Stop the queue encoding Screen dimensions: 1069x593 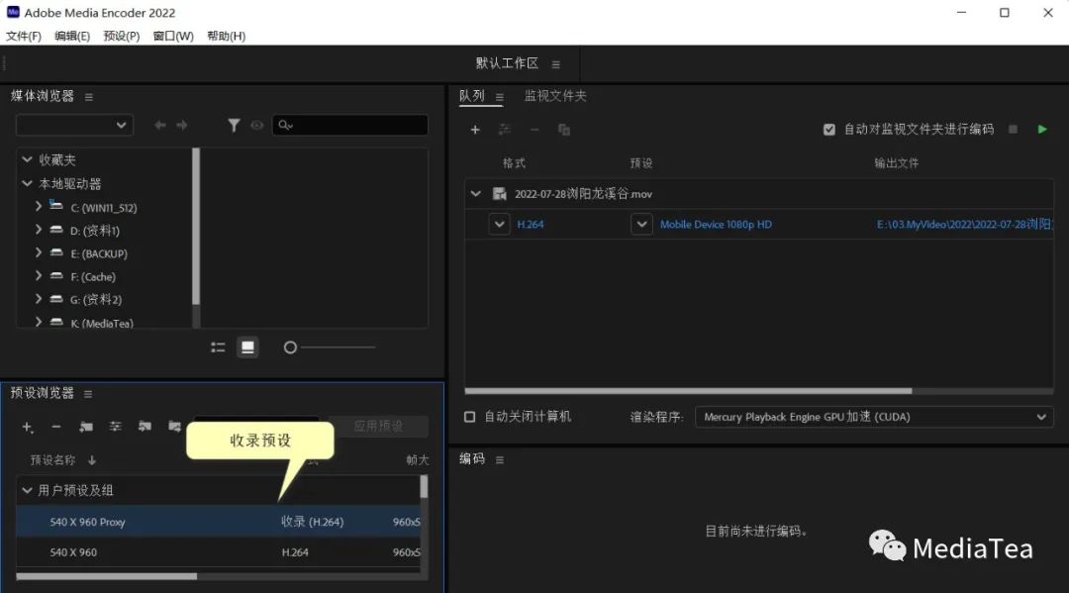pos(1014,129)
